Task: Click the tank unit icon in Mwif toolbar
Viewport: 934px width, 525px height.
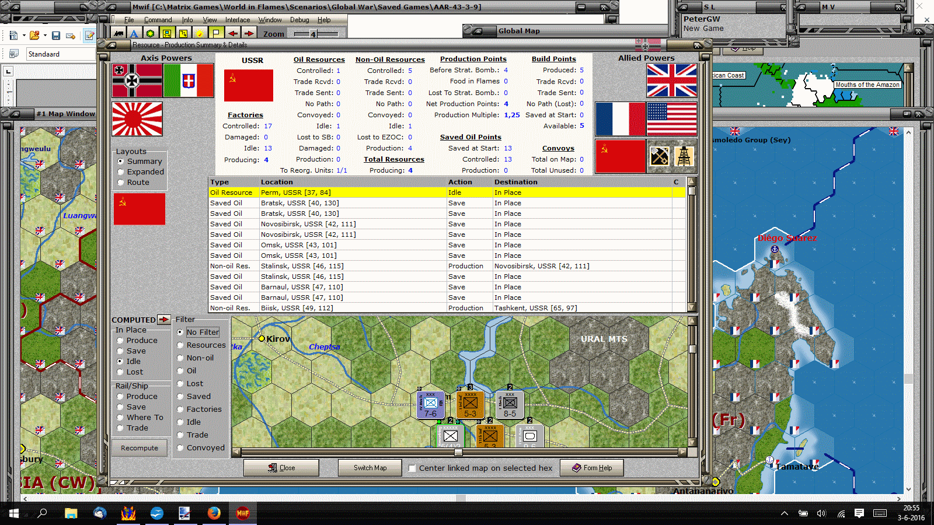Action: pos(119,33)
